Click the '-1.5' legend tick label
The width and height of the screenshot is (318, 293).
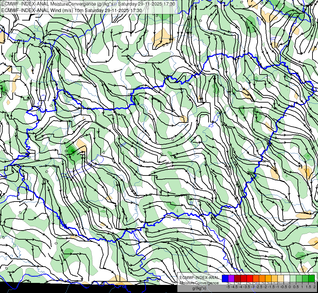coord(272,287)
